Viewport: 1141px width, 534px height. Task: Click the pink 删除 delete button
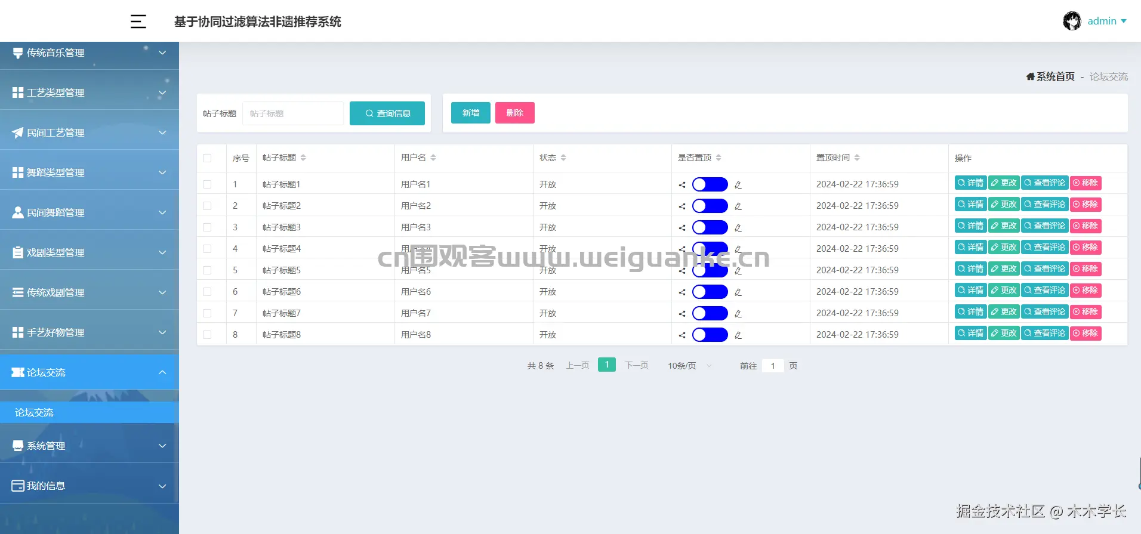[515, 113]
